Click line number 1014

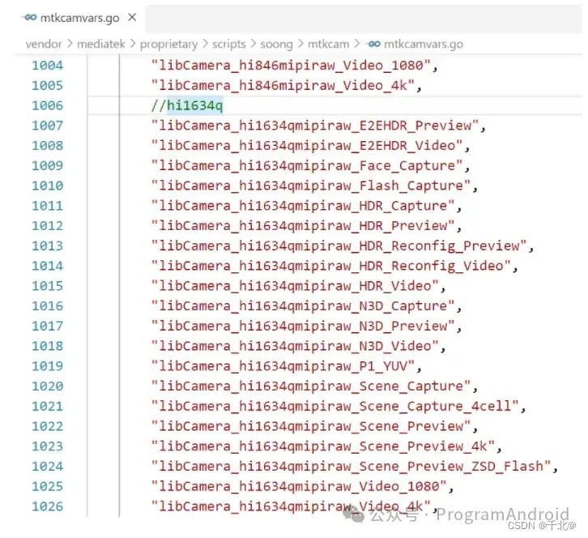(x=47, y=266)
